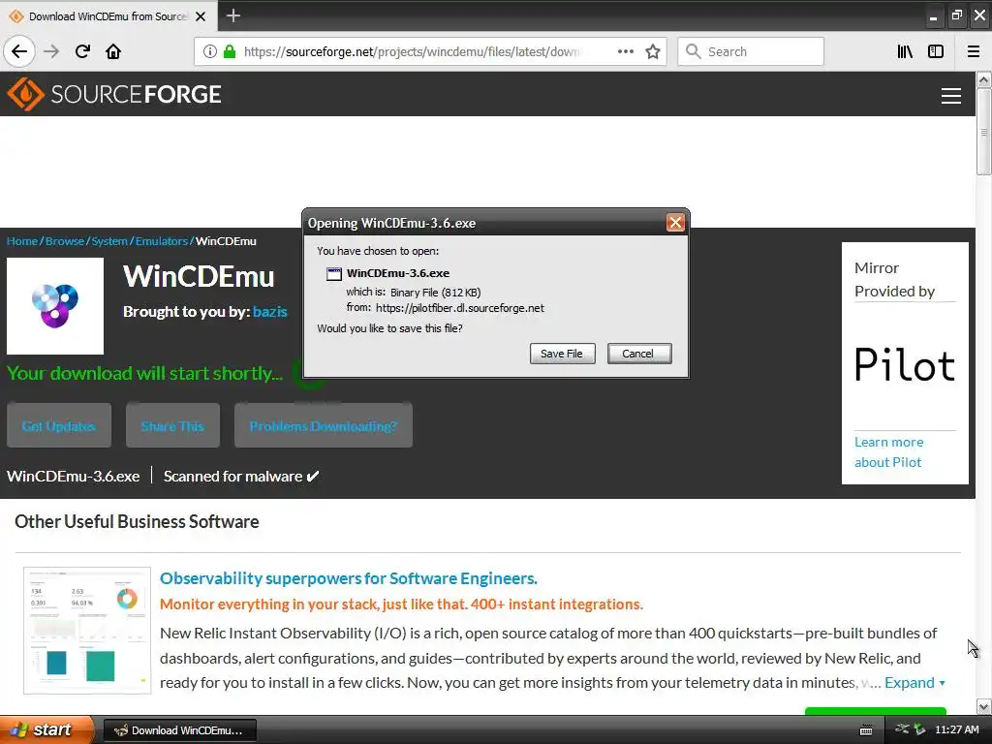Click WinCDEmu-3.6.exe filename text below buttons

tap(74, 477)
